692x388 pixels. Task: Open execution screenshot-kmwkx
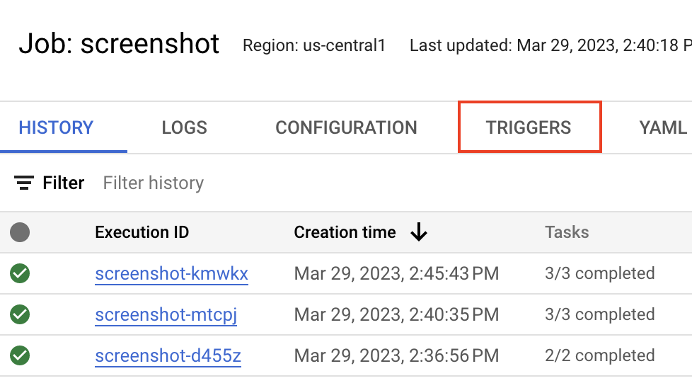[171, 273]
